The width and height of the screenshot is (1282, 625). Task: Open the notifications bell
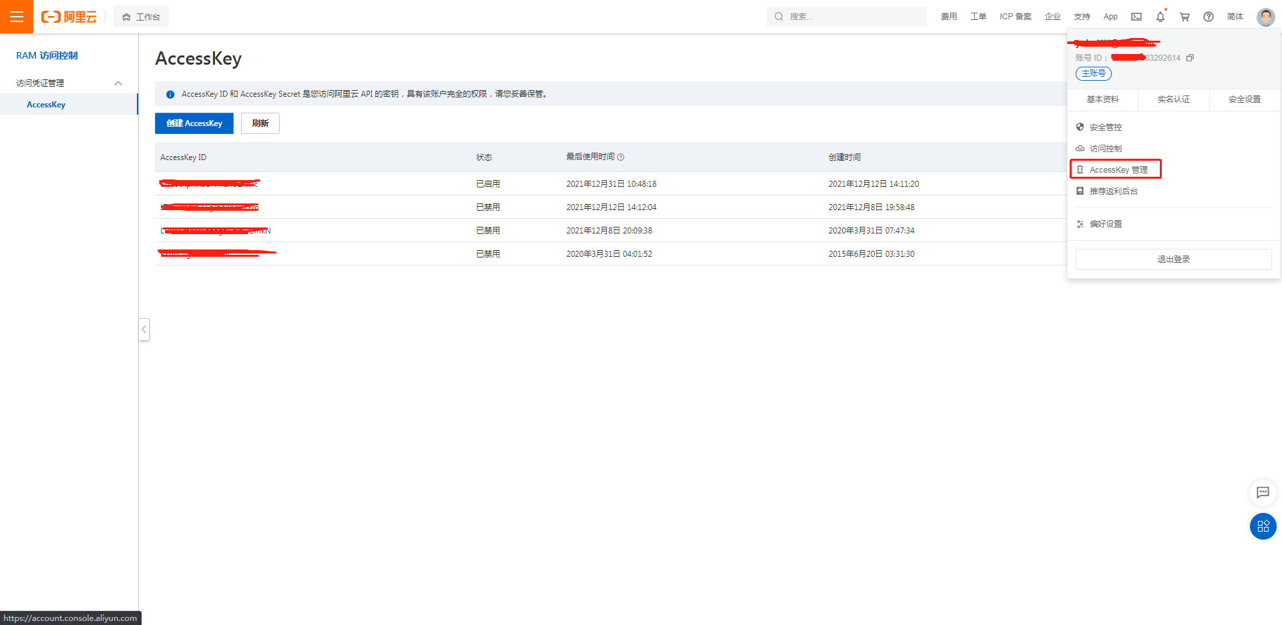click(x=1160, y=17)
